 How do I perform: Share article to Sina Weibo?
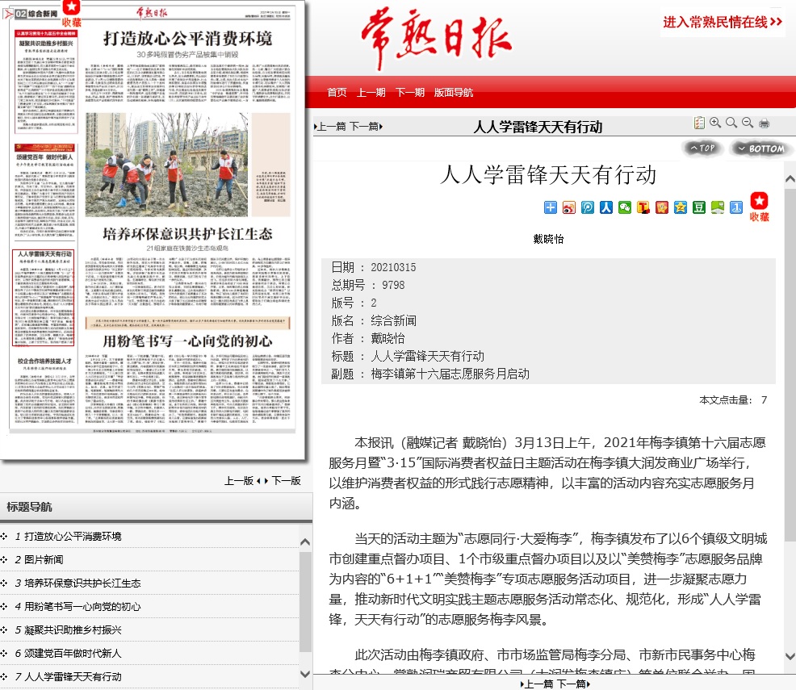tap(569, 207)
